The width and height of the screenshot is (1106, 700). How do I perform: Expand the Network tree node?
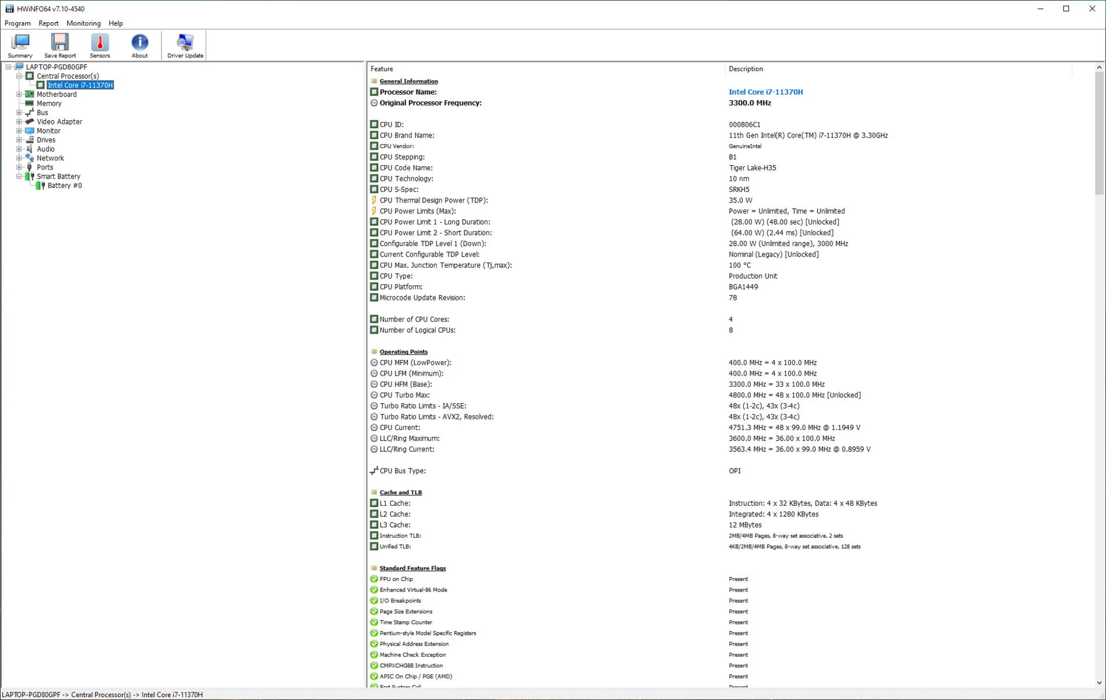coord(19,158)
